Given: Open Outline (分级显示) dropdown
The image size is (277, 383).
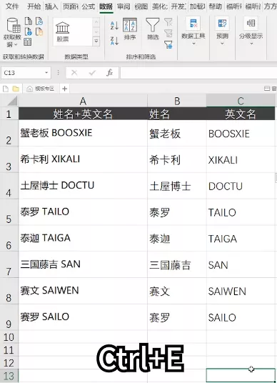Looking at the screenshot, I should (x=251, y=31).
